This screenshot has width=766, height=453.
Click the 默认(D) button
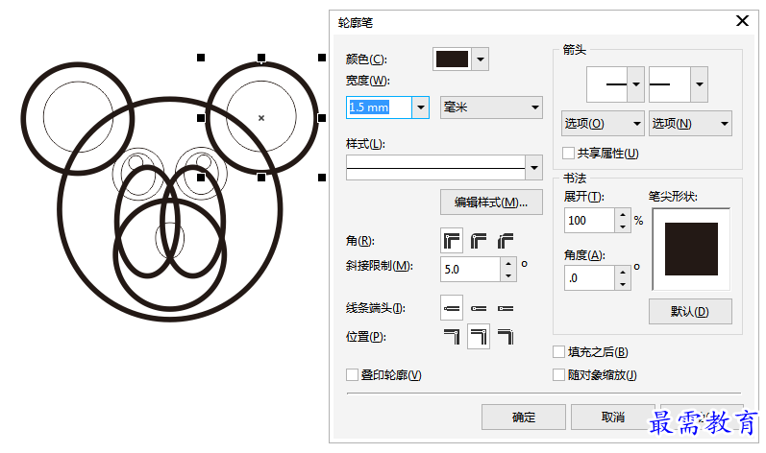click(690, 311)
